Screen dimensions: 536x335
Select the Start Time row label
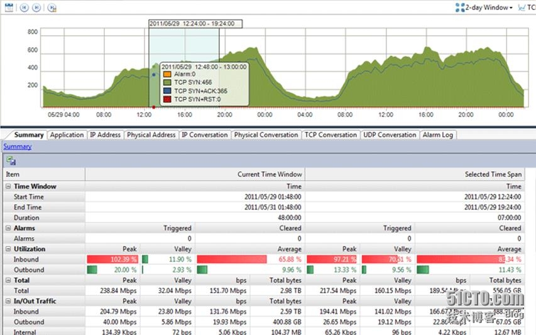tap(29, 197)
